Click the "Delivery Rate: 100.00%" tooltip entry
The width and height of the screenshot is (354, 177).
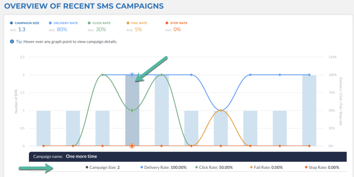165,167
